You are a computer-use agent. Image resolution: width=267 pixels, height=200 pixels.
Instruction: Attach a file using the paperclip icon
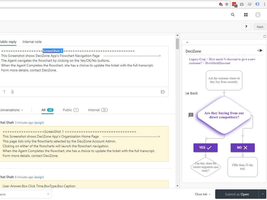click(12, 92)
